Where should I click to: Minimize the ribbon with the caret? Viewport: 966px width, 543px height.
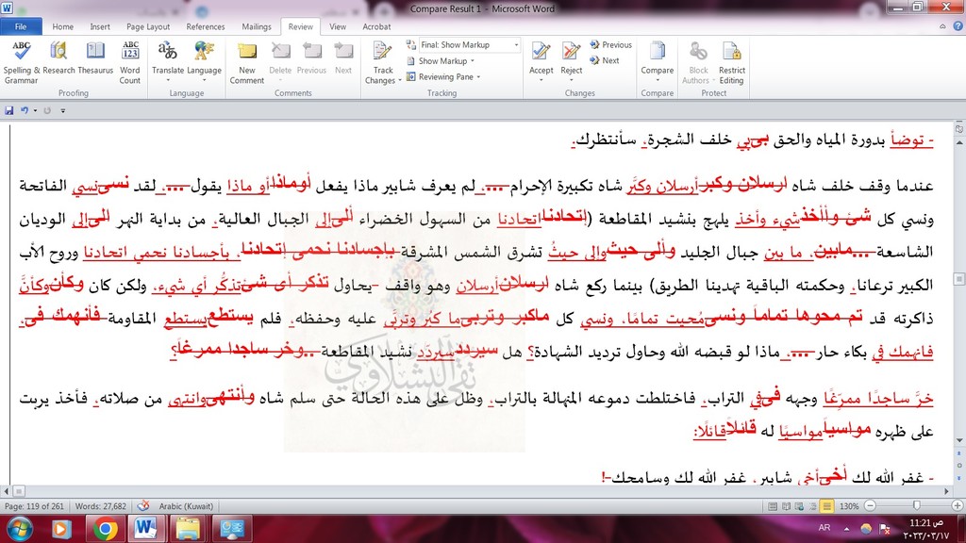[942, 26]
